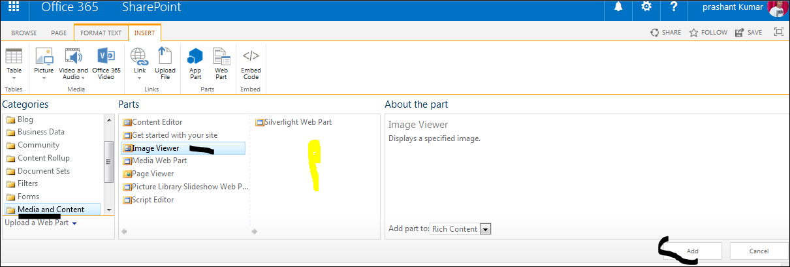
Task: Click the Add button
Action: [692, 251]
